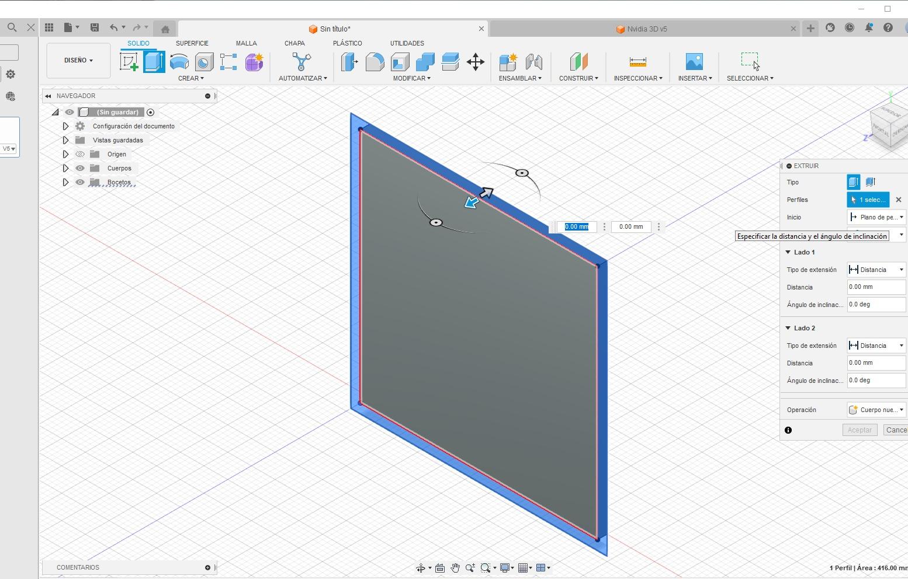
Task: Click the selection window tool icon
Action: (750, 61)
